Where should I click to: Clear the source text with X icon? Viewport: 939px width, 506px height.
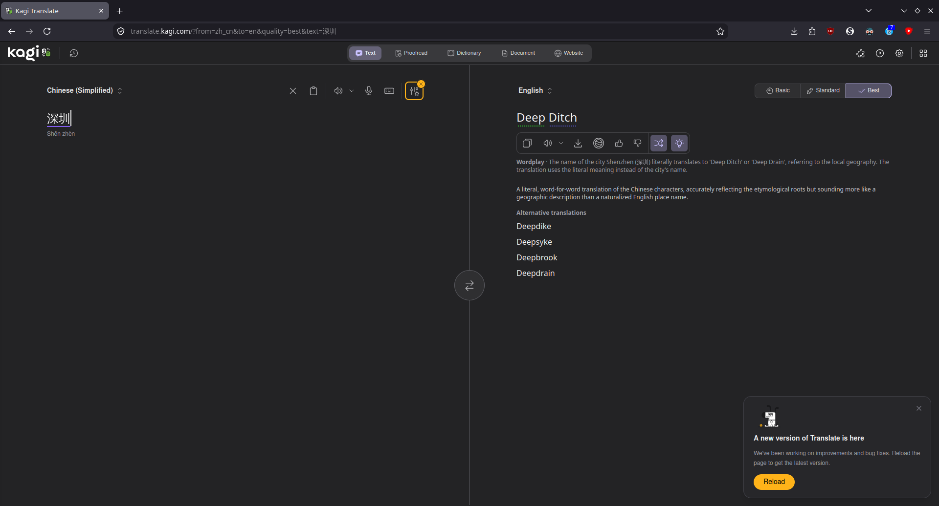293,91
